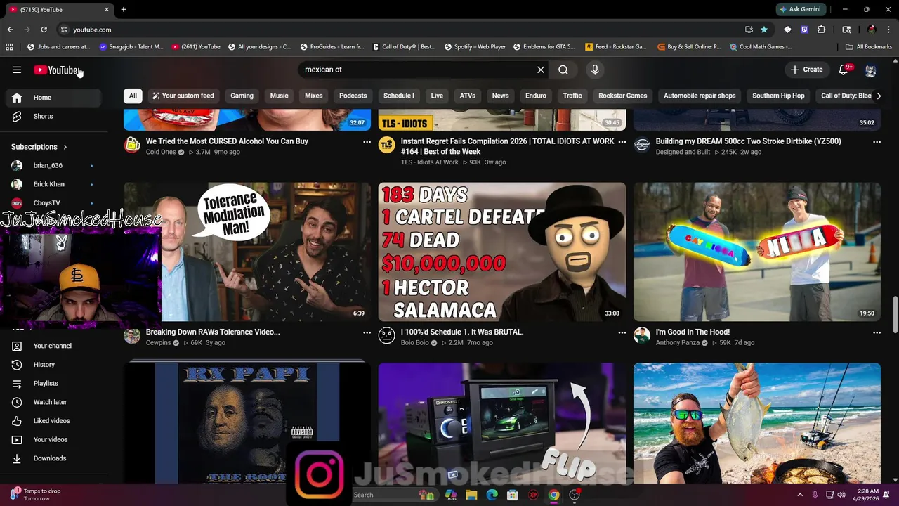Open YouTube notifications bell
Screen dimensions: 899x506
pos(844,70)
